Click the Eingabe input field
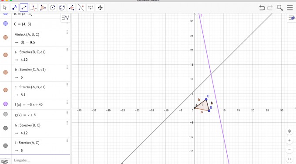This screenshot has width=296, height=164. (x=40, y=160)
